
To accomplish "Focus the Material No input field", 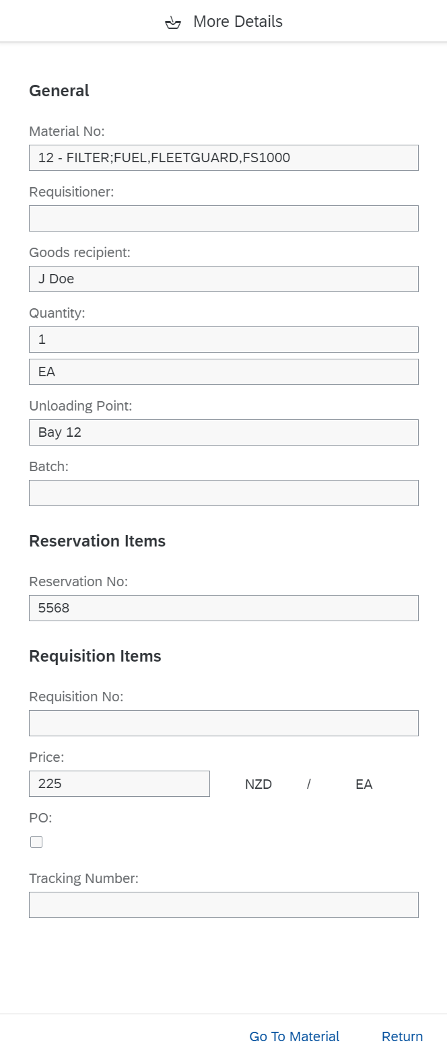I will point(224,157).
